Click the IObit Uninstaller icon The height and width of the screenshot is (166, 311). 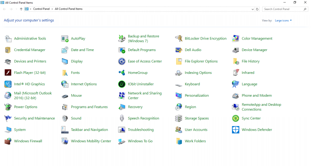(x=122, y=84)
